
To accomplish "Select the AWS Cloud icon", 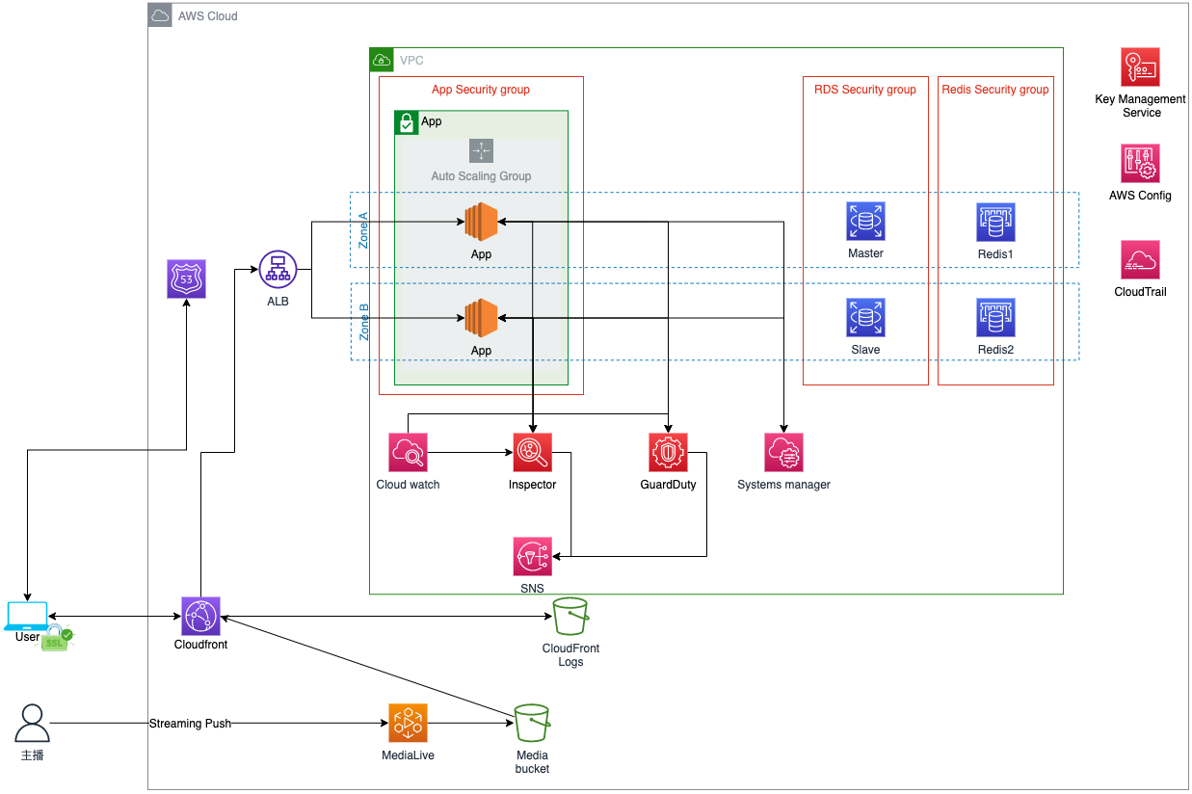I will pyautogui.click(x=160, y=15).
